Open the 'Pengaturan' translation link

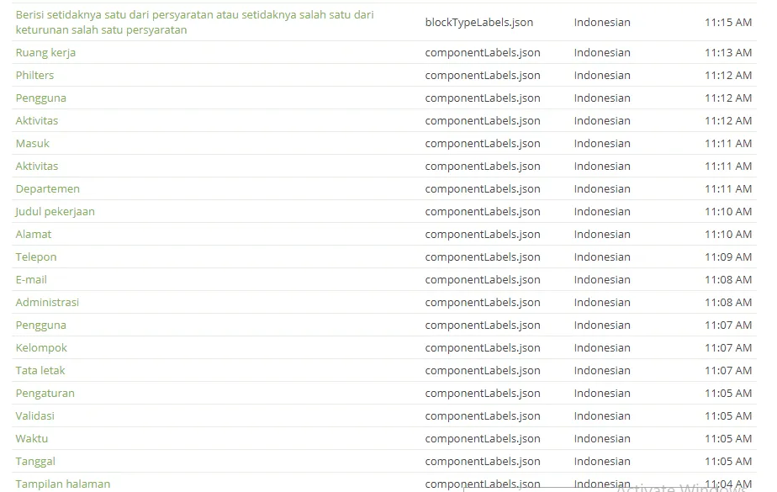(x=45, y=394)
